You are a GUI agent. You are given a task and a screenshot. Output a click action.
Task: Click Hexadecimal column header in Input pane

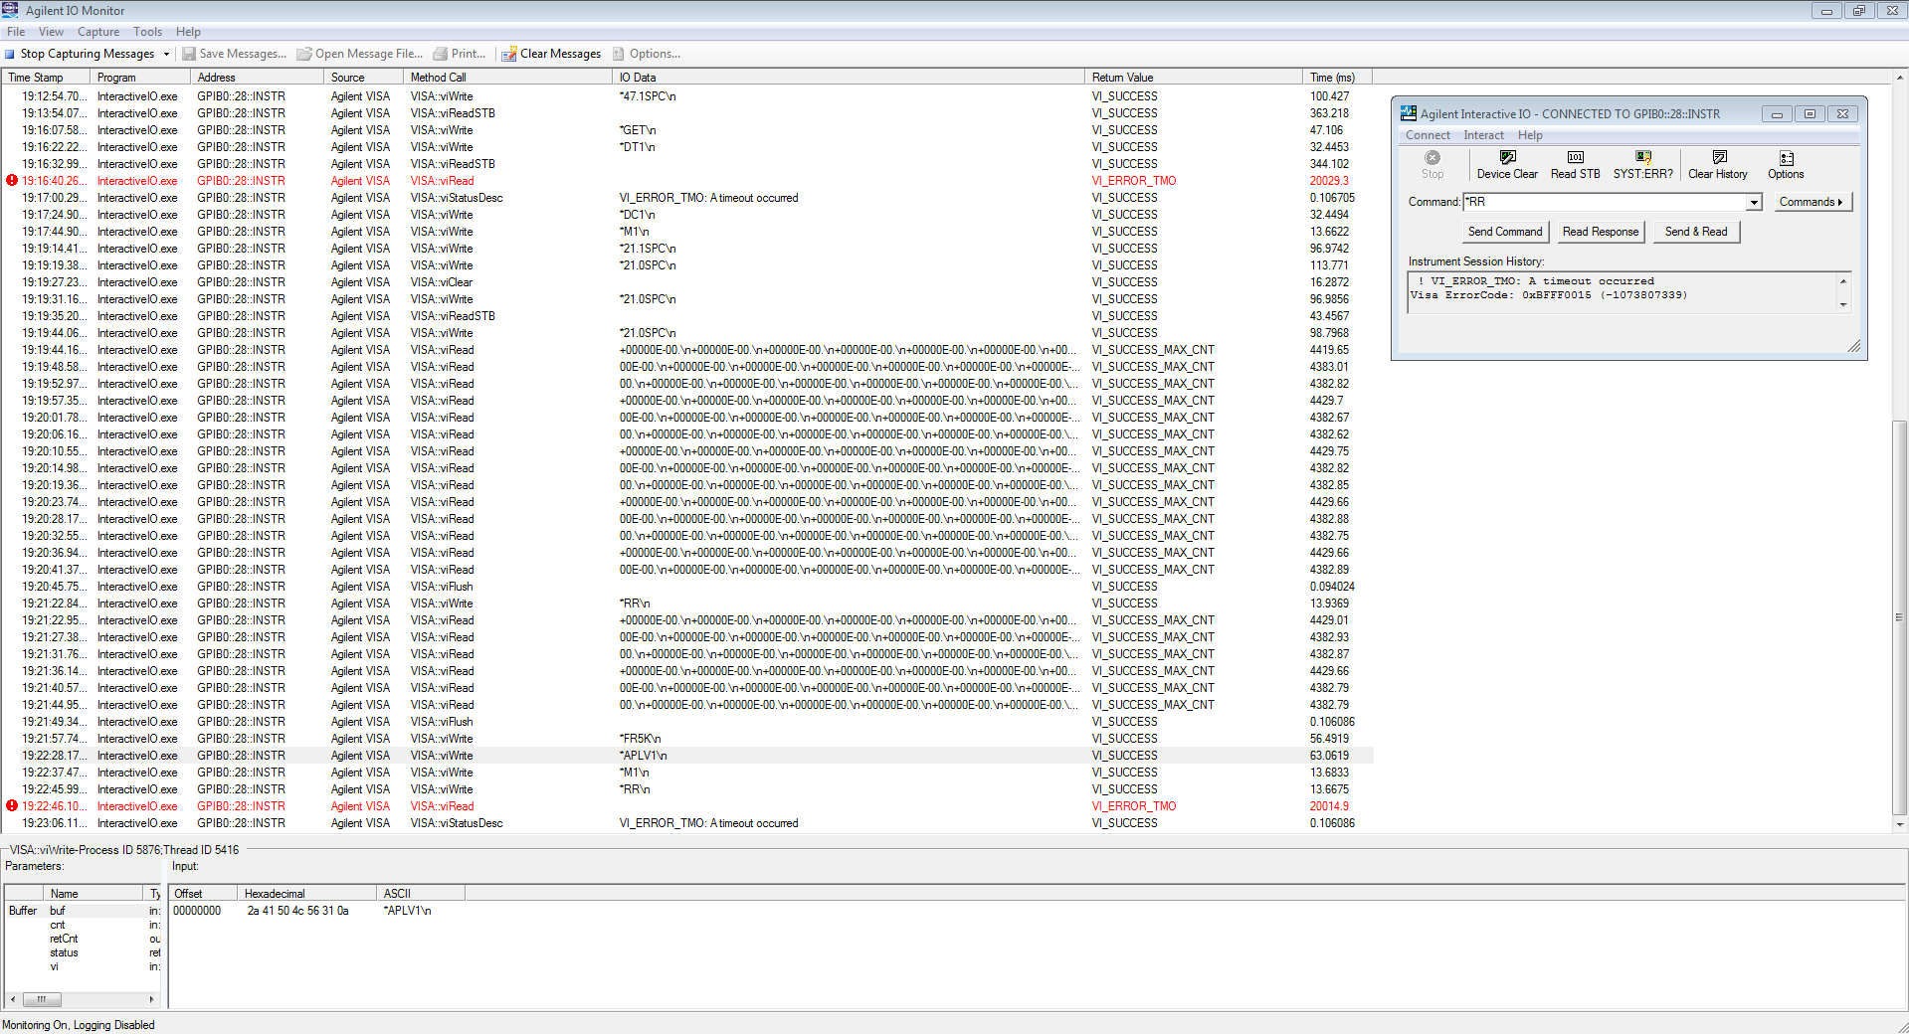[307, 893]
